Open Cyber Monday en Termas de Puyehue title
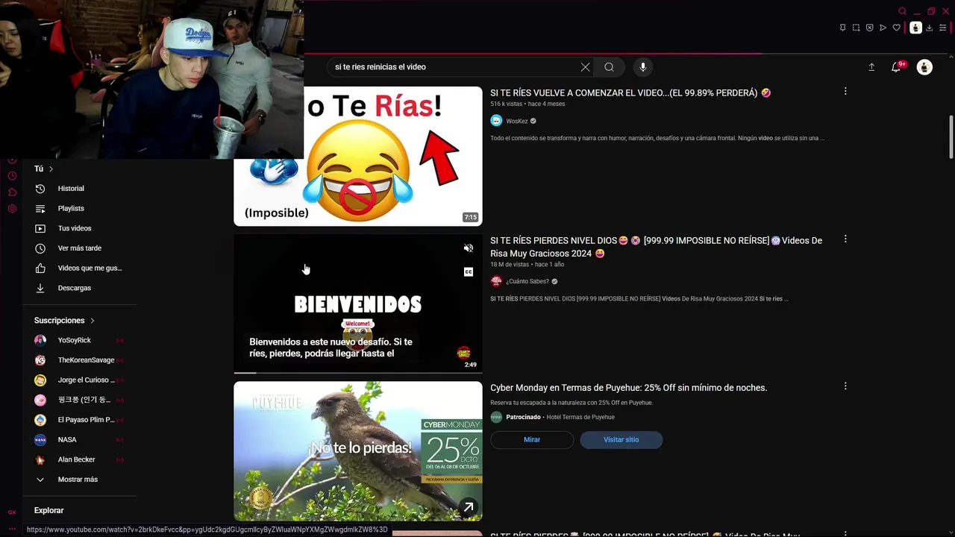The height and width of the screenshot is (537, 955). pos(628,388)
